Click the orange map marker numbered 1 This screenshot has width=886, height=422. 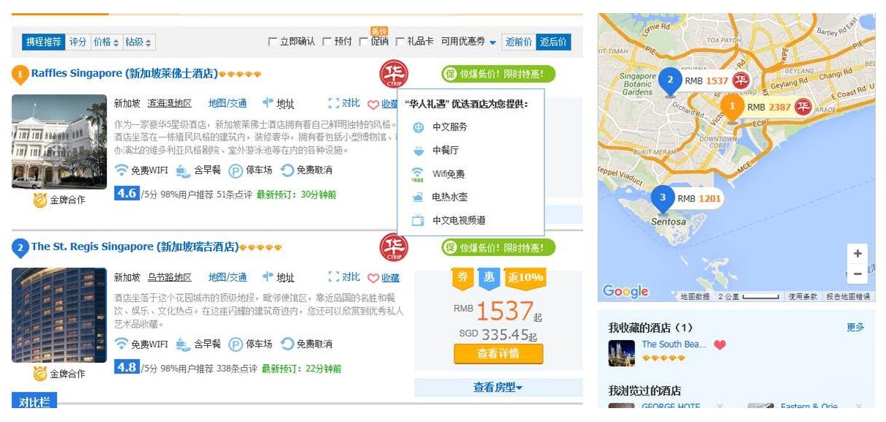732,108
